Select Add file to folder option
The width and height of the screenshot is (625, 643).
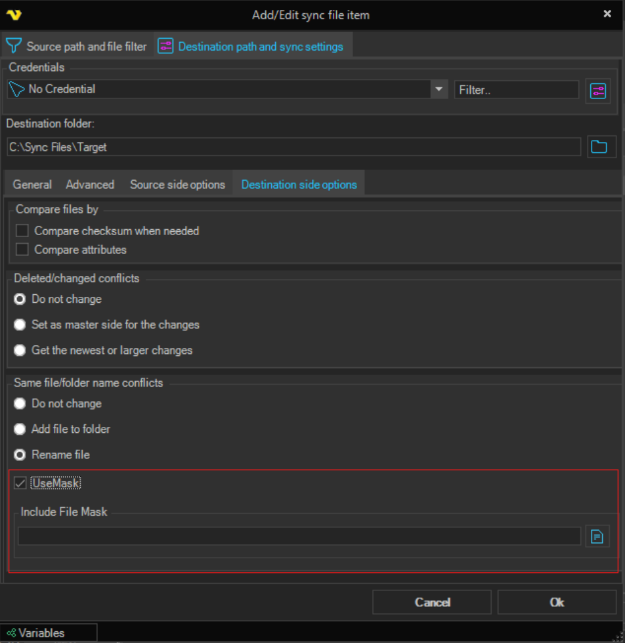(20, 429)
